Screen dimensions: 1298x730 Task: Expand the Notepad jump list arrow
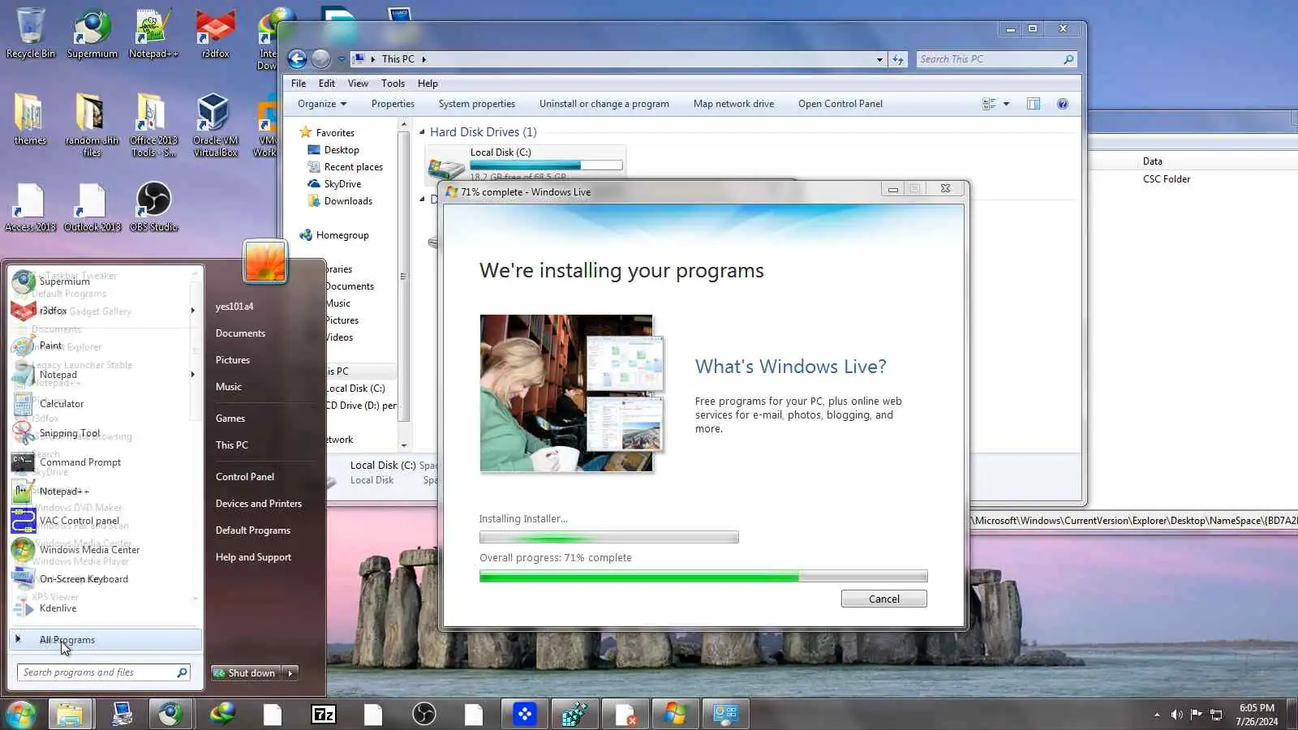192,375
